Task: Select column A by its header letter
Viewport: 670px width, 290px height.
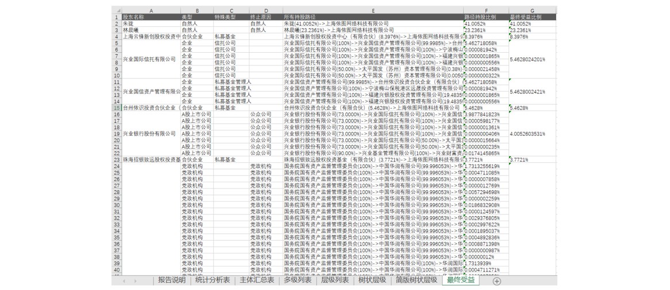Action: 151,10
